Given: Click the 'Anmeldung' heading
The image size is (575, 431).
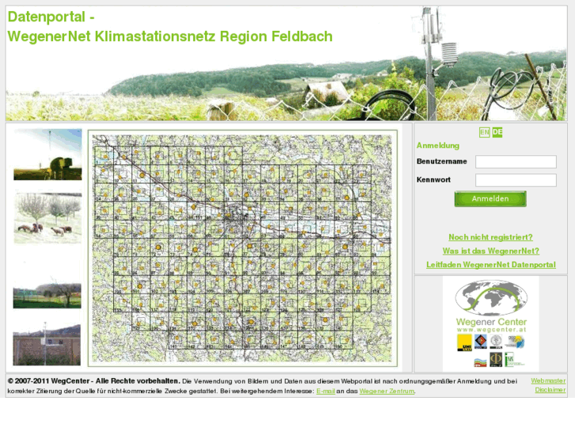Looking at the screenshot, I should coord(438,146).
